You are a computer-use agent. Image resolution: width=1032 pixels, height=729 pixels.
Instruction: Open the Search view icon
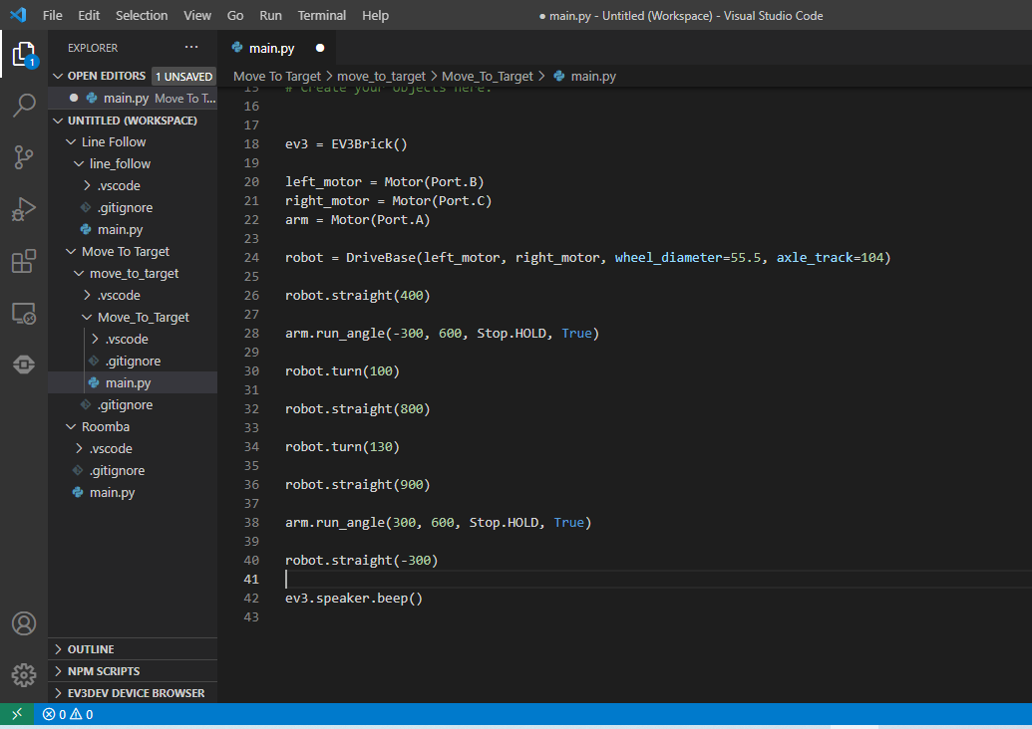[24, 106]
